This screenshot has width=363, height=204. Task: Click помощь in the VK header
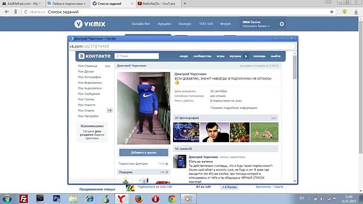[259, 56]
